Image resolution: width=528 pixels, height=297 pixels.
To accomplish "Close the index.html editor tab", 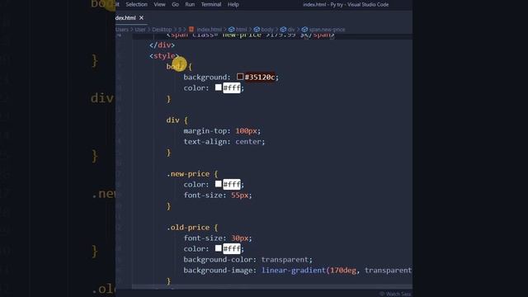I will (x=141, y=18).
